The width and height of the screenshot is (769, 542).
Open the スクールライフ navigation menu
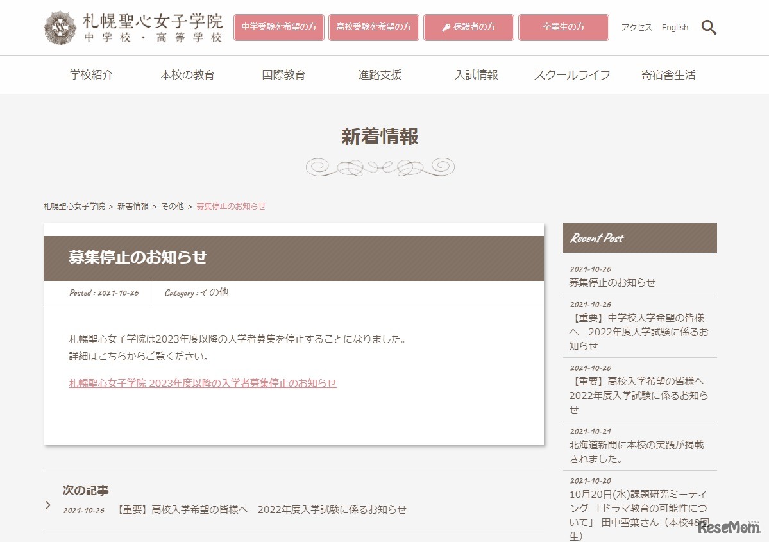[x=573, y=74]
